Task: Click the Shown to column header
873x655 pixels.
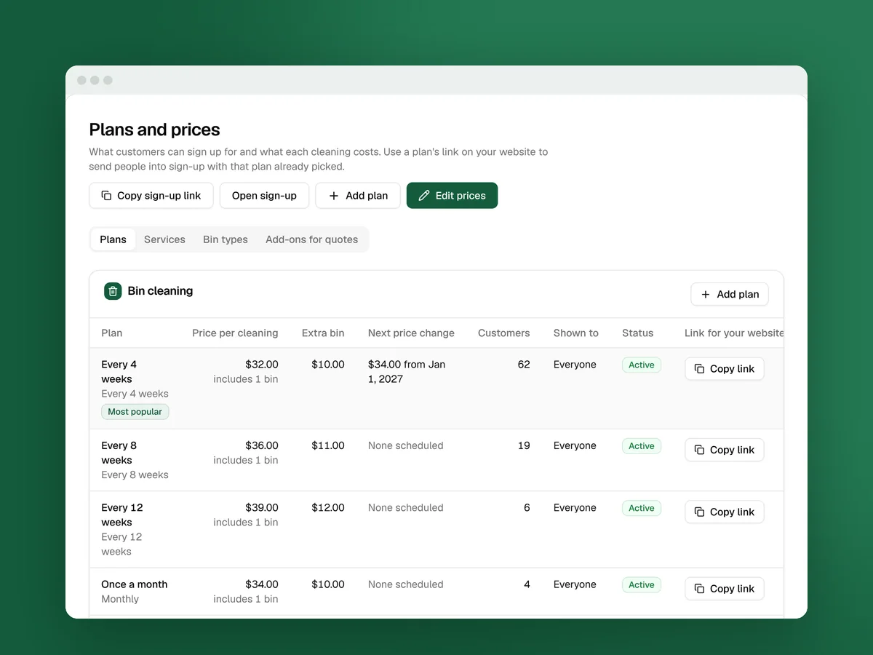Action: point(576,333)
